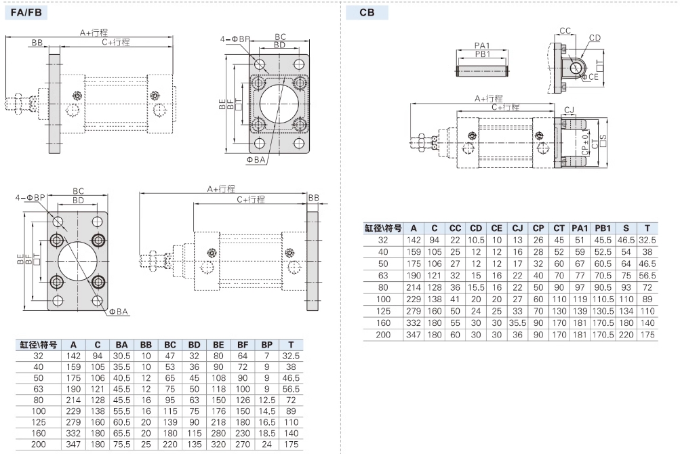Select the BC column header in table

[170, 345]
